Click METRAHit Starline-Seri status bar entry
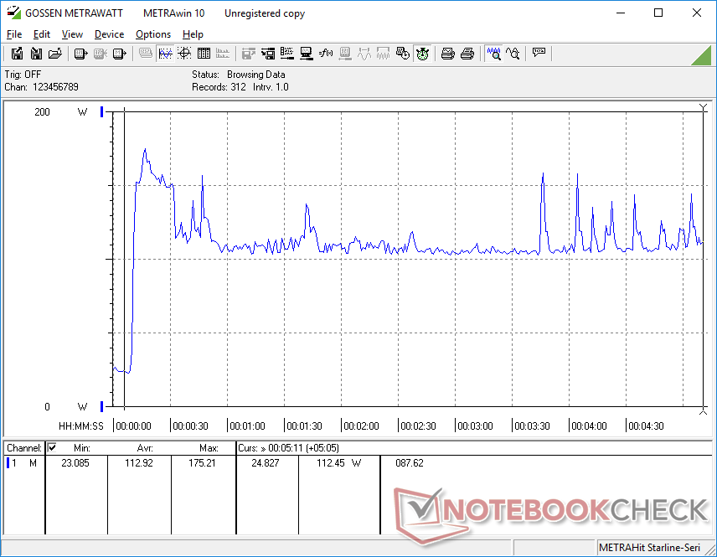The width and height of the screenshot is (717, 557). click(x=649, y=548)
